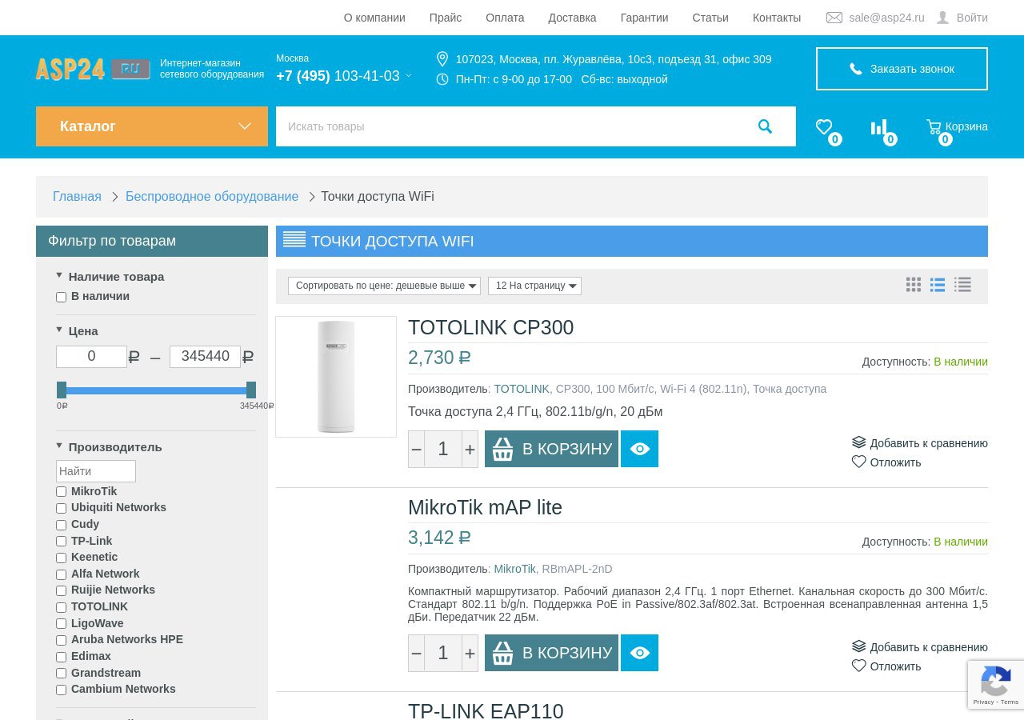Check the MikroTik manufacturer filter
This screenshot has height=720, width=1024.
click(x=62, y=492)
